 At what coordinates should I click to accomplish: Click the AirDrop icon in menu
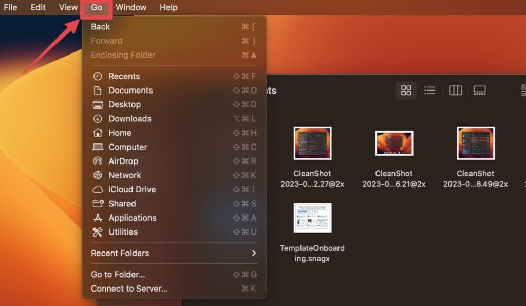[98, 161]
